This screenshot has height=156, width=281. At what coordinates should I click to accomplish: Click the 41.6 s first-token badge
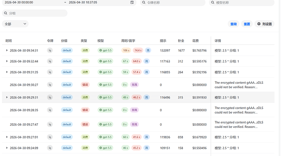136,137
